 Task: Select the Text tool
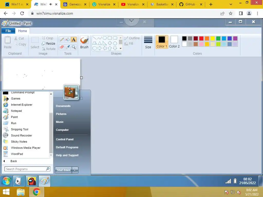point(73,40)
